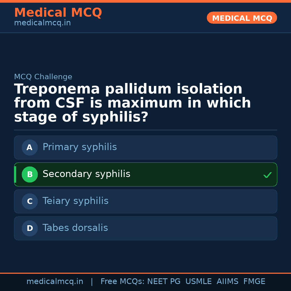This screenshot has height=291, width=291.
Task: Open medicalmcq.in link in the footer
Action: [55, 282]
